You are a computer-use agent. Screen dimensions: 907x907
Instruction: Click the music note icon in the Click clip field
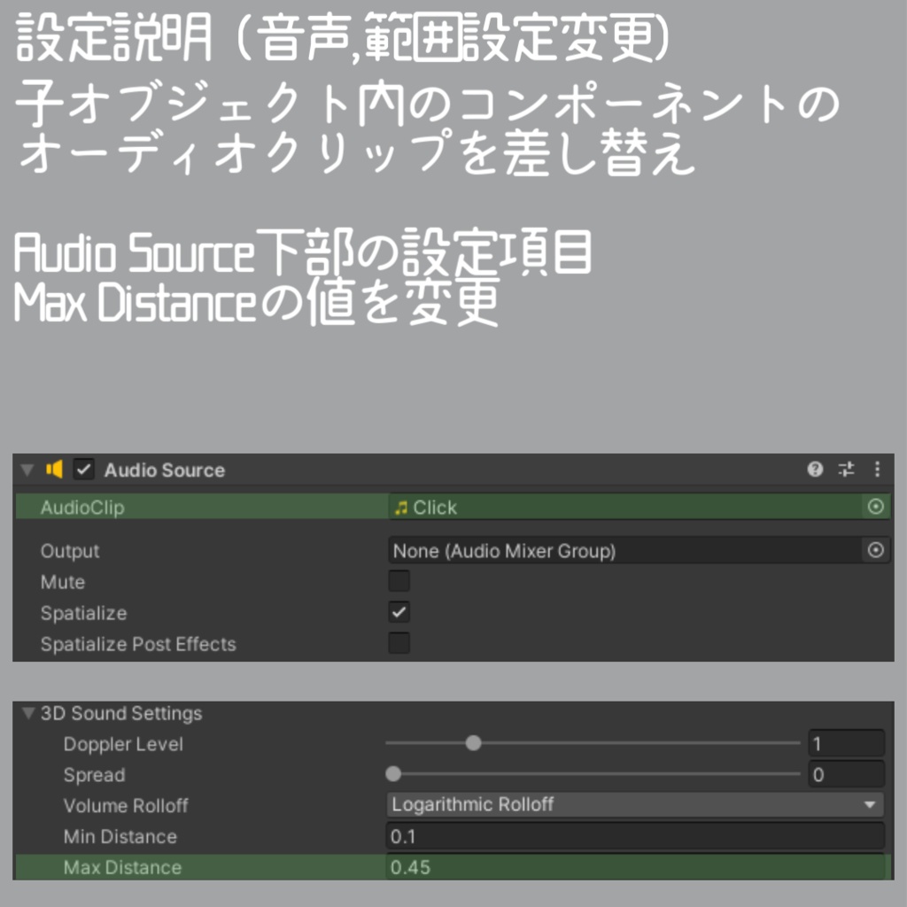coord(402,507)
